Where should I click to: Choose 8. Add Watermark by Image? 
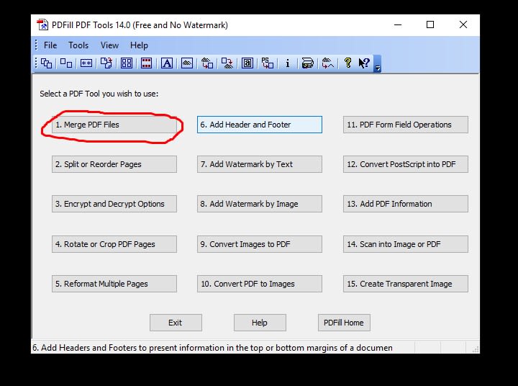260,204
